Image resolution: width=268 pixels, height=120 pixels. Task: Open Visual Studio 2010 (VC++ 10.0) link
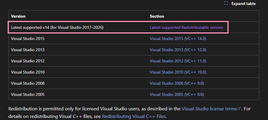(x=178, y=72)
